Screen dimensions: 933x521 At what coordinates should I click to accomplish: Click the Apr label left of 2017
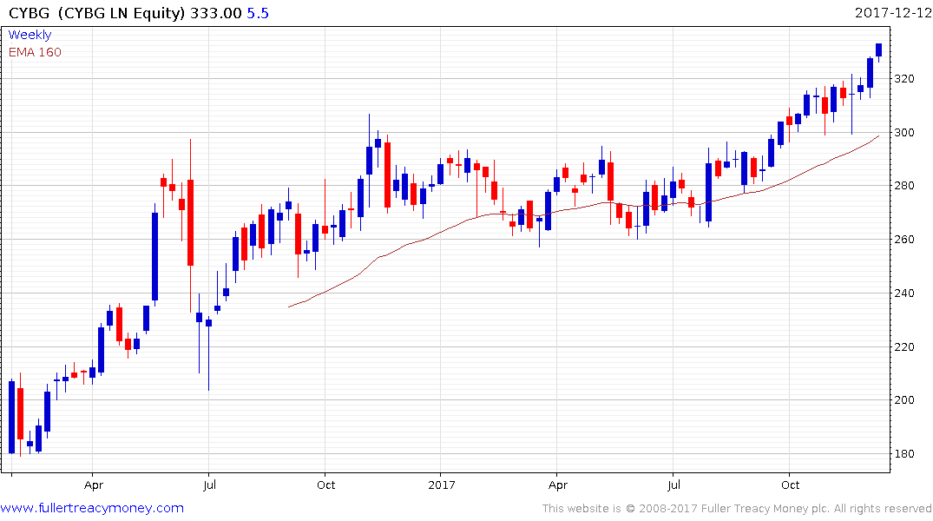point(94,485)
